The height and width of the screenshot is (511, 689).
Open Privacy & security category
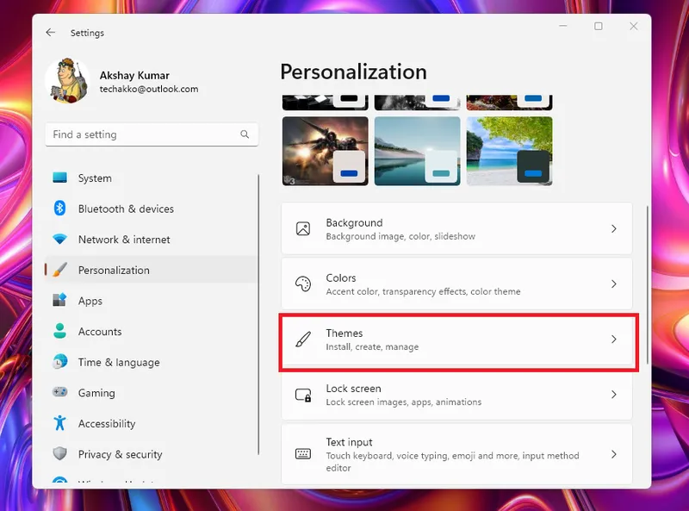(152, 454)
